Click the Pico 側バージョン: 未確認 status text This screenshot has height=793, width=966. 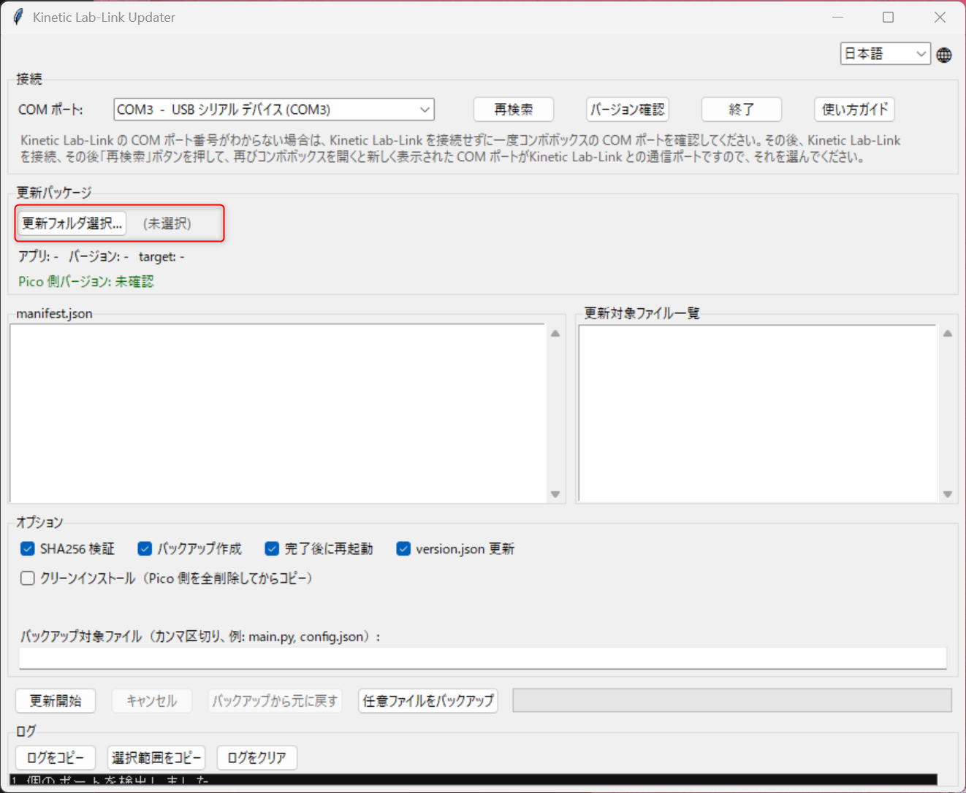pos(86,281)
